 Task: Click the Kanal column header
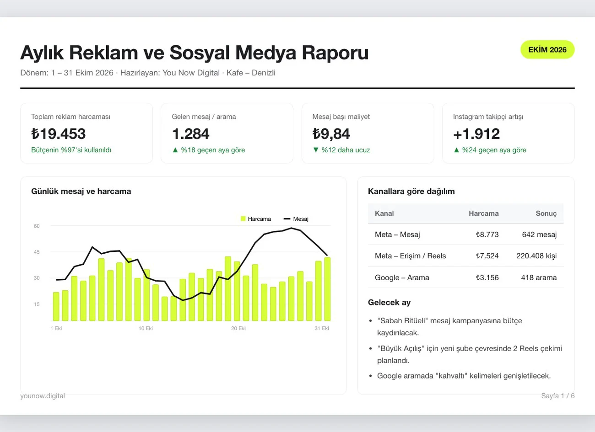pyautogui.click(x=384, y=213)
